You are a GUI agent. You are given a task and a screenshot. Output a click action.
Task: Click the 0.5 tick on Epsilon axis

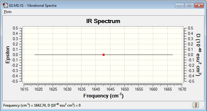coord(15,28)
